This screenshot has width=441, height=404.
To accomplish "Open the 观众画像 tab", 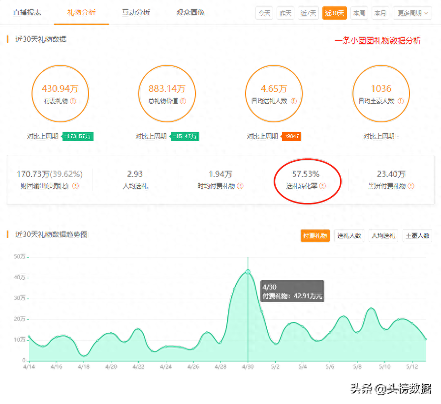I will 190,13.
